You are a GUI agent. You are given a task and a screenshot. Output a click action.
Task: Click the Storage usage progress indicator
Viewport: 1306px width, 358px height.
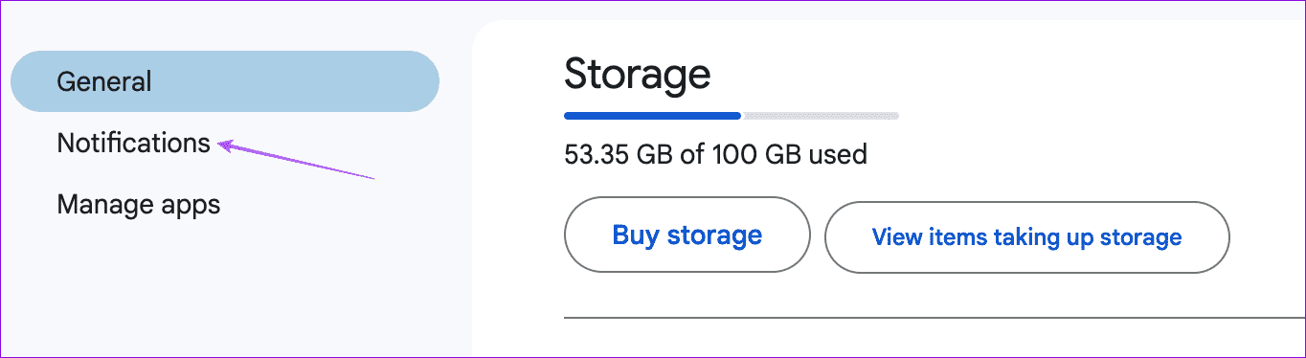click(x=732, y=116)
